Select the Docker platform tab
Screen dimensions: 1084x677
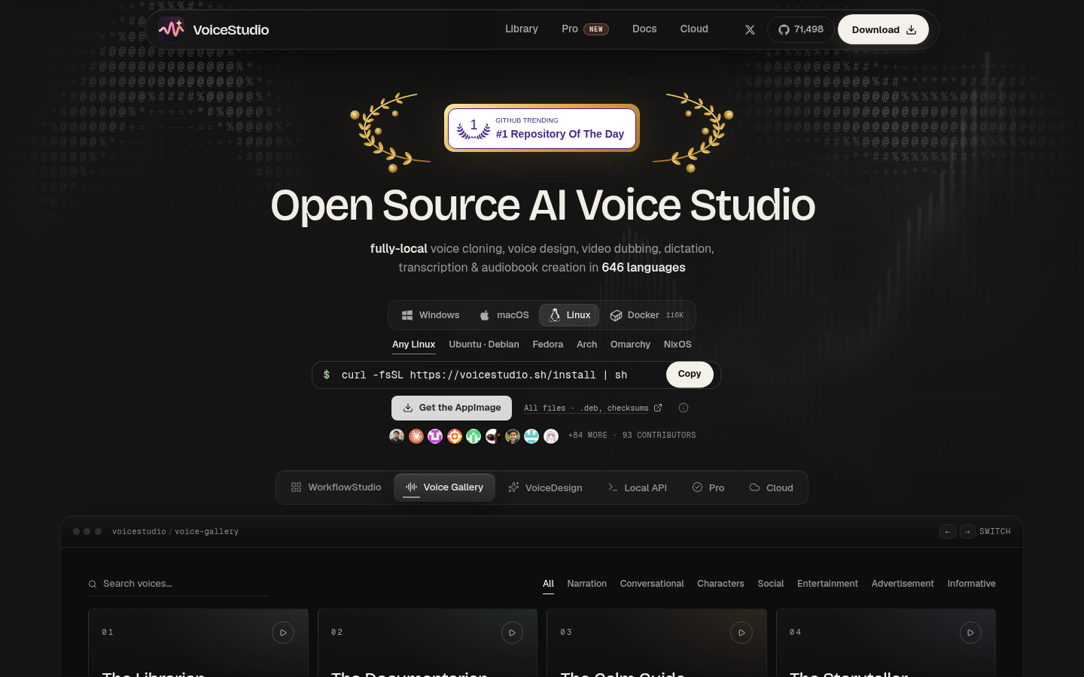click(x=647, y=315)
